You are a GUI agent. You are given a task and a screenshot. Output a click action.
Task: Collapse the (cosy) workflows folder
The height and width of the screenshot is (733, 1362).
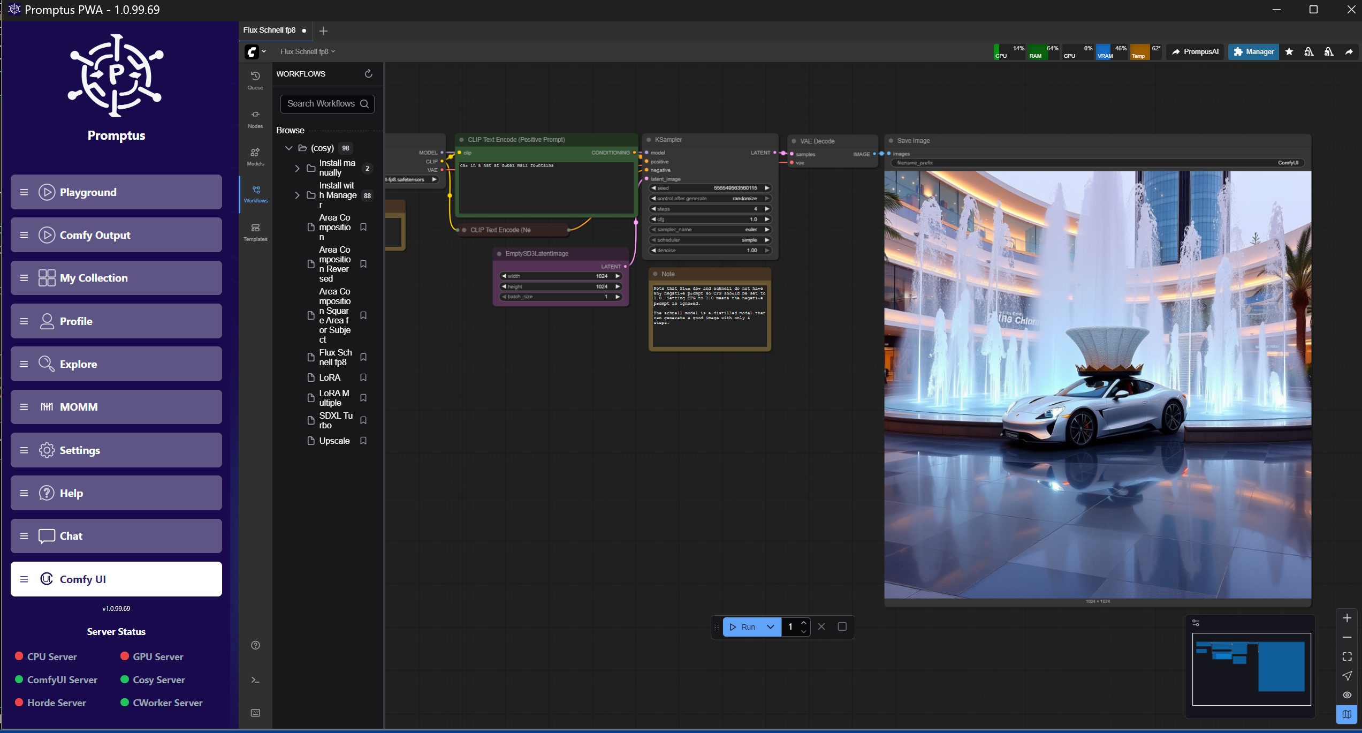(289, 148)
